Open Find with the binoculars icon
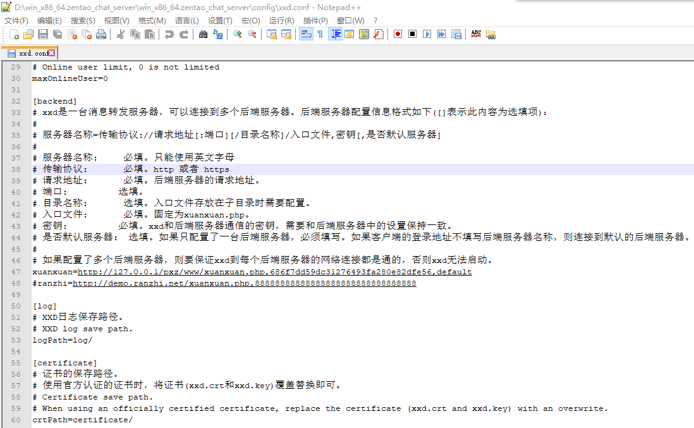This screenshot has width=694, height=428. [203, 35]
